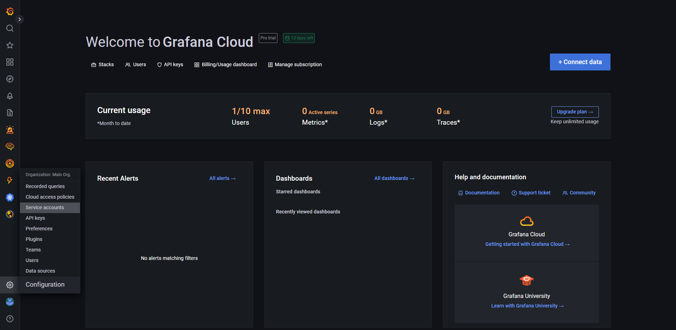676x330 pixels.
Task: Select Service accounts menu item
Action: tap(50, 207)
